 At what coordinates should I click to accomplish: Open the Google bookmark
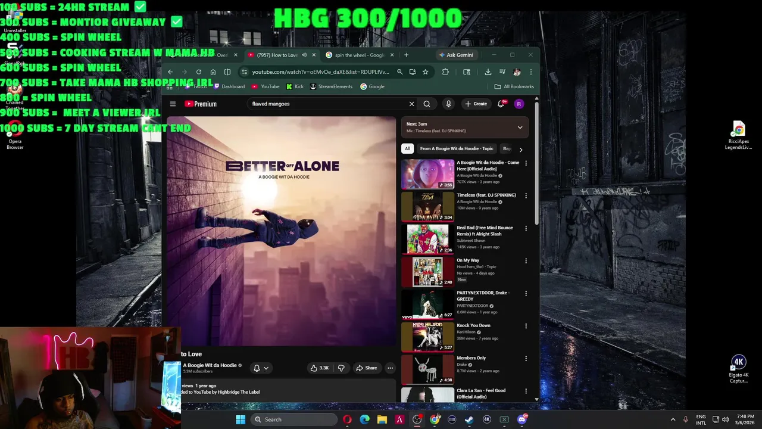coord(372,86)
